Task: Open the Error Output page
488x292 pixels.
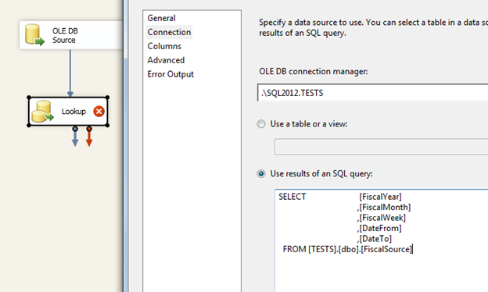Action: 170,74
